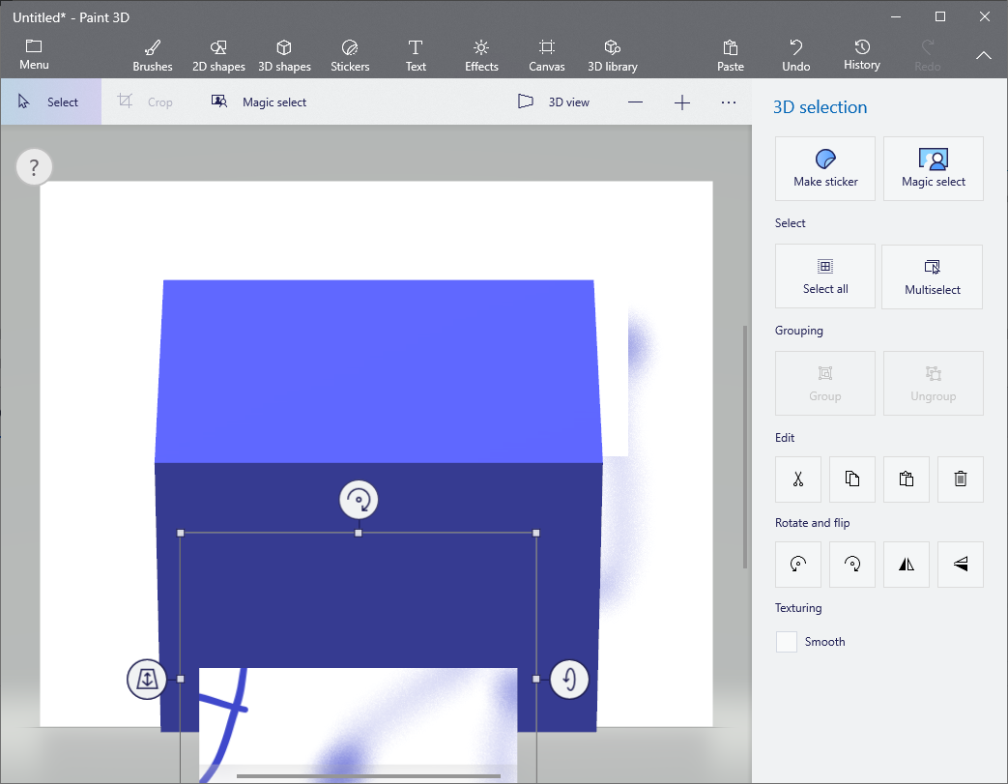Click the Flip horizontal icon
Screen dimensions: 1008x784
pos(907,565)
